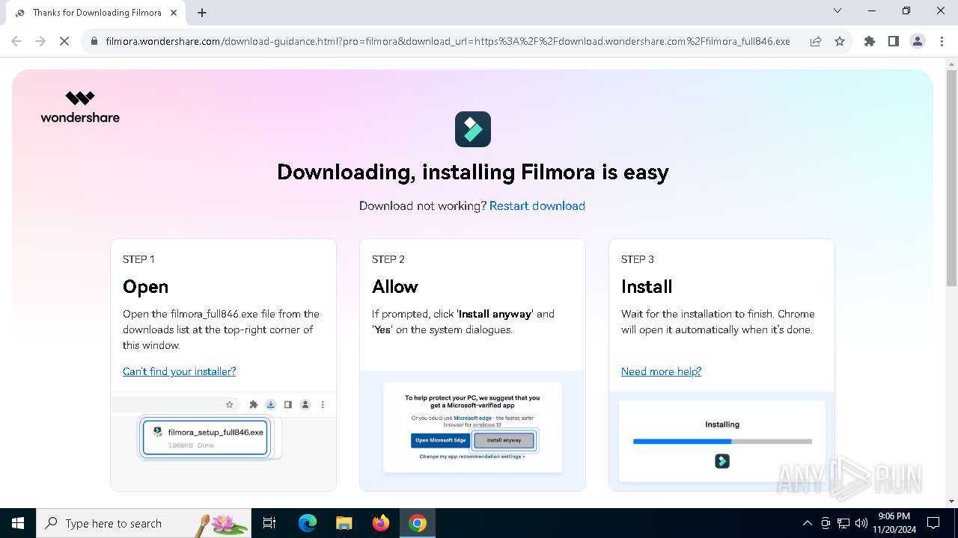Open a new browser tab
958x538 pixels.
tap(202, 13)
